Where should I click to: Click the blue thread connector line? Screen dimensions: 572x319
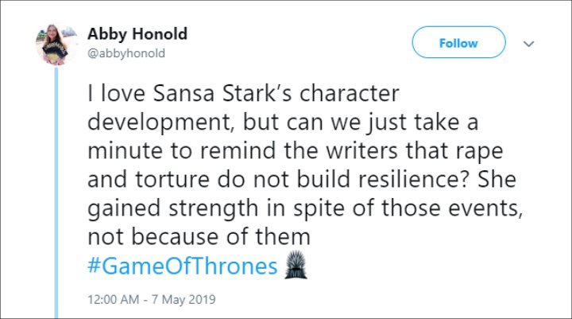click(x=56, y=193)
